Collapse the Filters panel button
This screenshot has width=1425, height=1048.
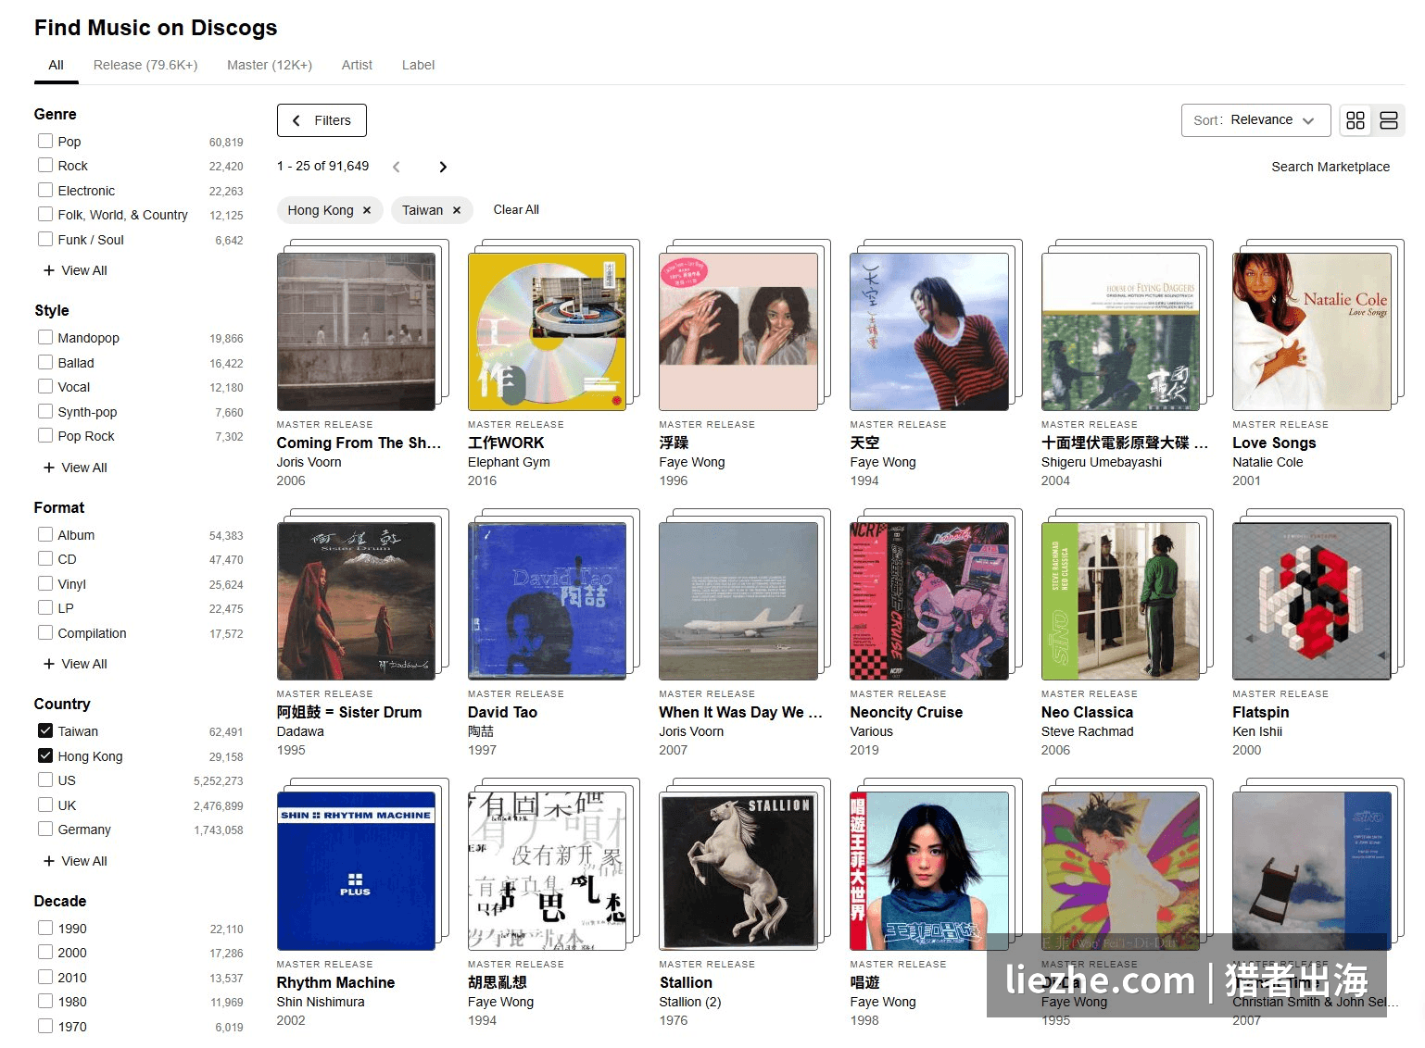322,120
